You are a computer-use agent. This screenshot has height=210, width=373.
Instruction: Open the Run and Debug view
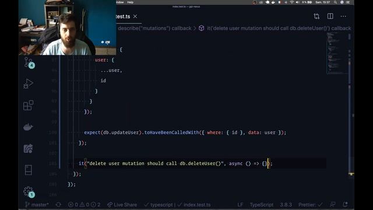coord(29,83)
